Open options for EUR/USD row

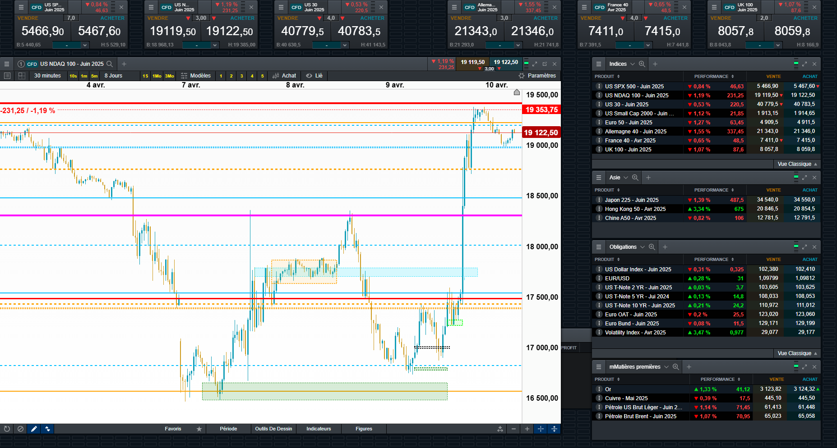(x=599, y=279)
